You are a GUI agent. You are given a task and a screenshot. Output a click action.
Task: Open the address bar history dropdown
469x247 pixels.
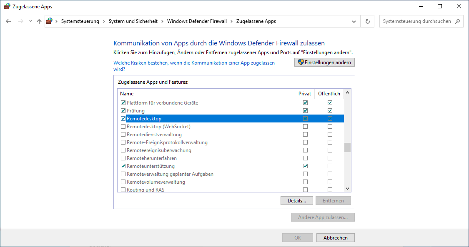[354, 22]
